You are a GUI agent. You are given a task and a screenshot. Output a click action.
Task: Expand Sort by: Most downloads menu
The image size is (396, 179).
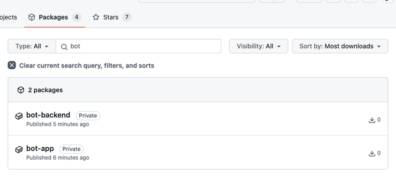340,46
